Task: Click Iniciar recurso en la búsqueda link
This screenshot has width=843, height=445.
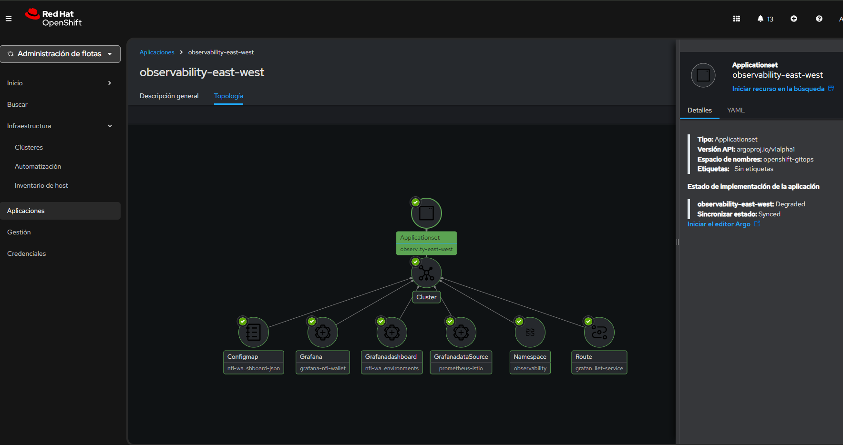Action: click(778, 89)
